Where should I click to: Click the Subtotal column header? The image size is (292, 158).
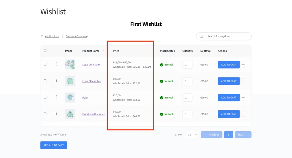[x=205, y=51]
